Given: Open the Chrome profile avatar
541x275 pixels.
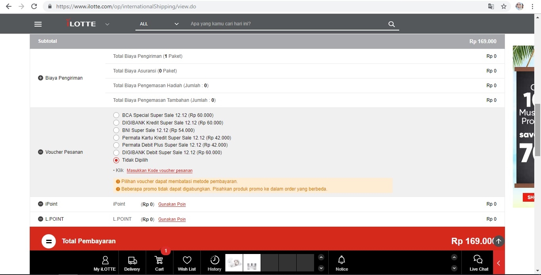Looking at the screenshot, I should (x=520, y=6).
